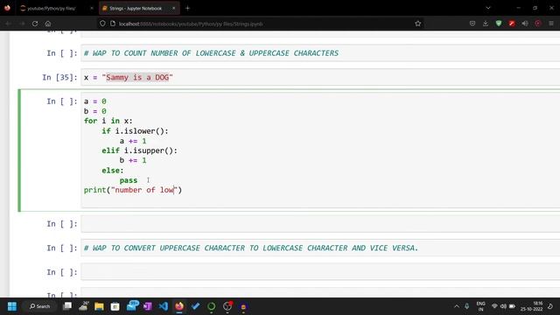Click the taskbar Search box
Image resolution: width=560 pixels, height=315 pixels.
[40, 306]
